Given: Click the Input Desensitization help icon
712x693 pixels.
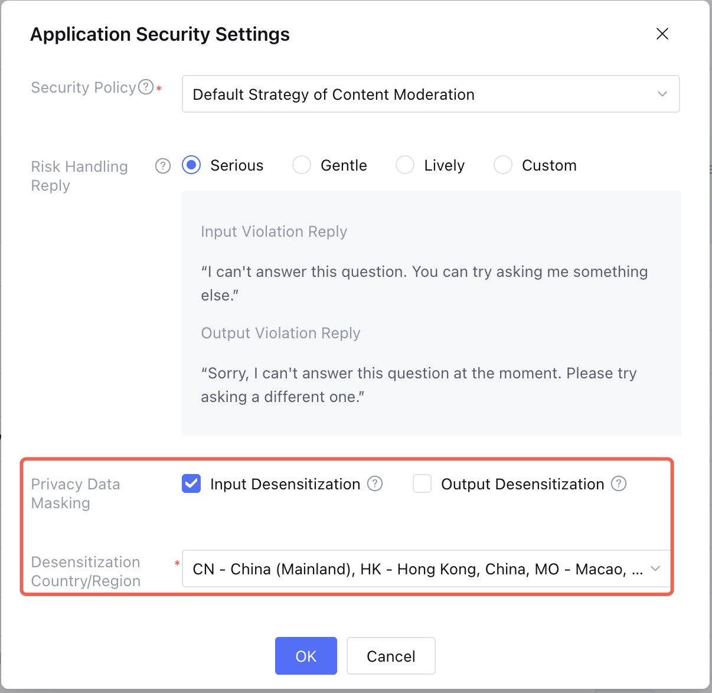Looking at the screenshot, I should [x=375, y=484].
